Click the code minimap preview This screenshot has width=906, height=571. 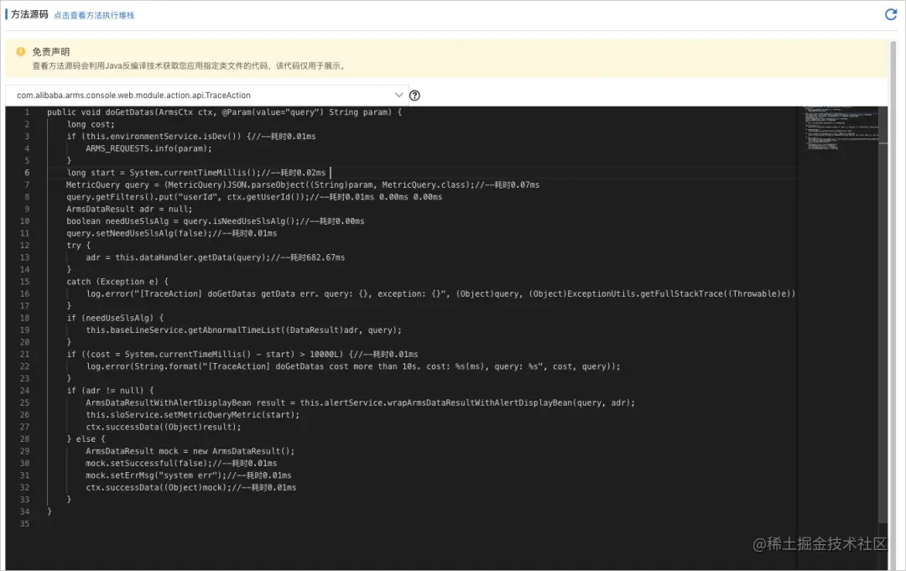click(x=841, y=128)
